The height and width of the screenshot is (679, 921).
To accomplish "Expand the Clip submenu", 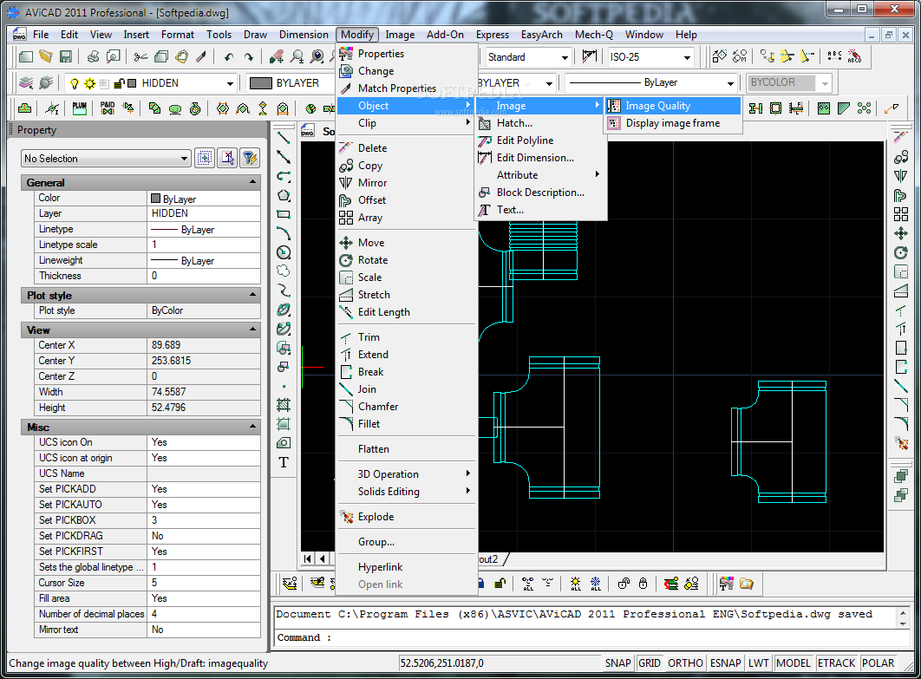I will click(x=407, y=123).
